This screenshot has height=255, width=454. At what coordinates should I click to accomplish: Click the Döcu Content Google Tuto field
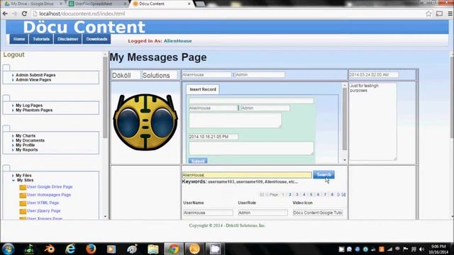(x=318, y=212)
